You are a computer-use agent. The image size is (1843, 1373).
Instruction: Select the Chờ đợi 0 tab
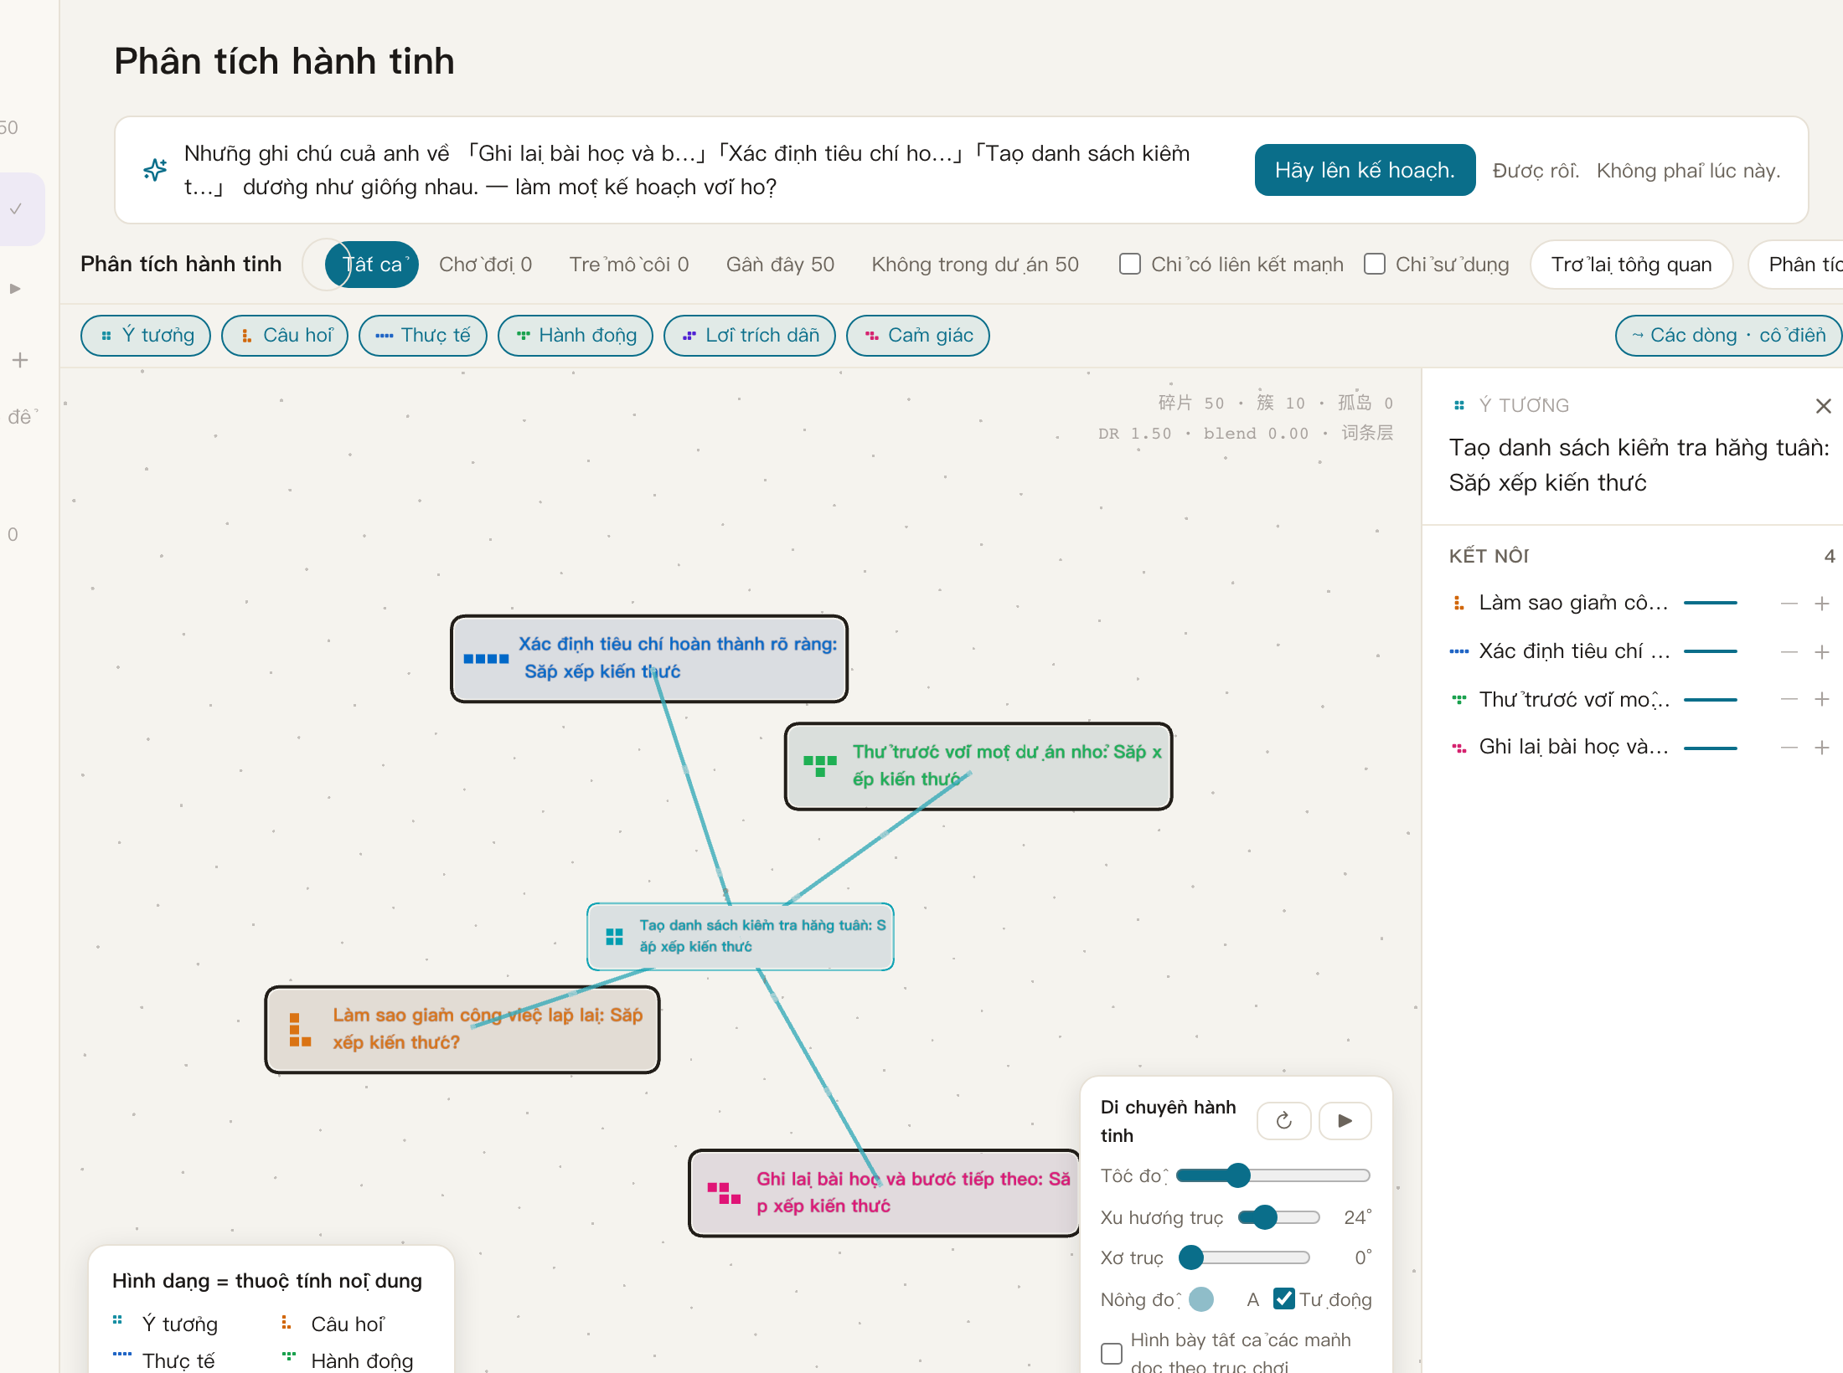tap(486, 265)
